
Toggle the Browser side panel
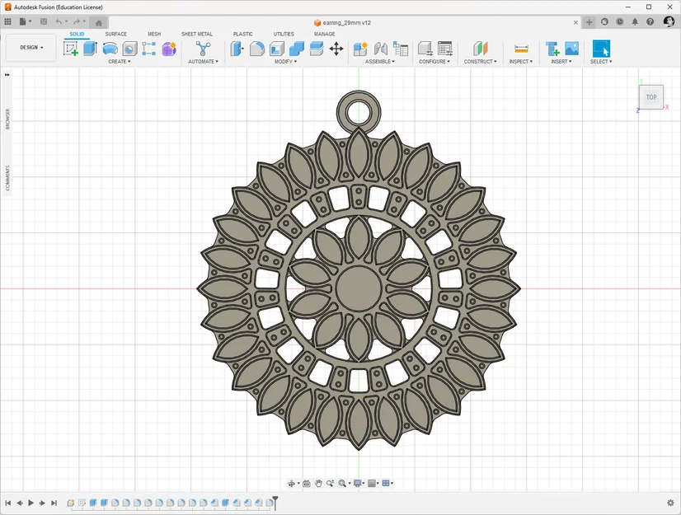[x=7, y=119]
